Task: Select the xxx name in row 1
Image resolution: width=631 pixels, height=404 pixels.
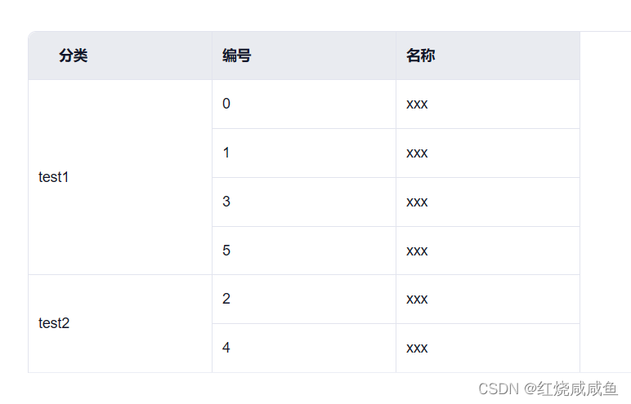Action: point(417,153)
